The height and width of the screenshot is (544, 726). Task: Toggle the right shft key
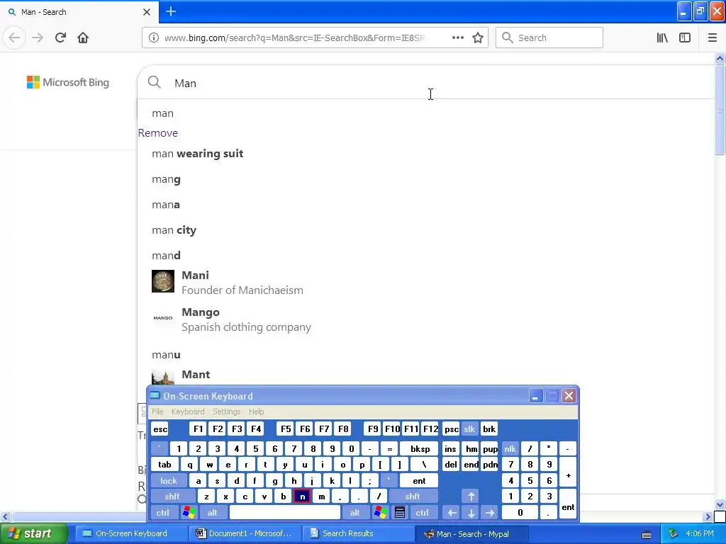tap(413, 497)
